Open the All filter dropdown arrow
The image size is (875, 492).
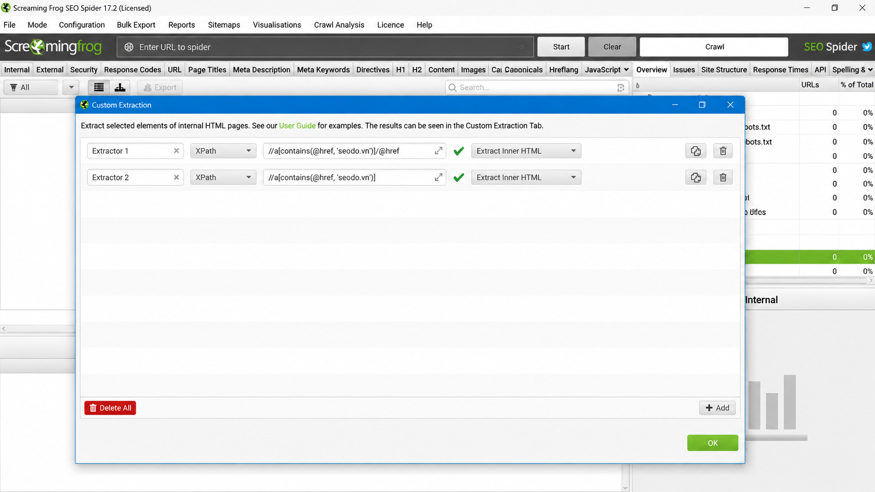pyautogui.click(x=71, y=87)
